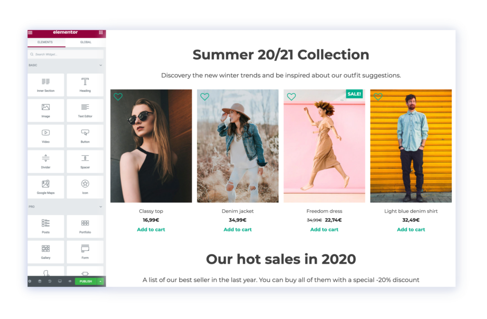Click the green Publish button
Image resolution: width=487 pixels, height=319 pixels.
pyautogui.click(x=86, y=281)
